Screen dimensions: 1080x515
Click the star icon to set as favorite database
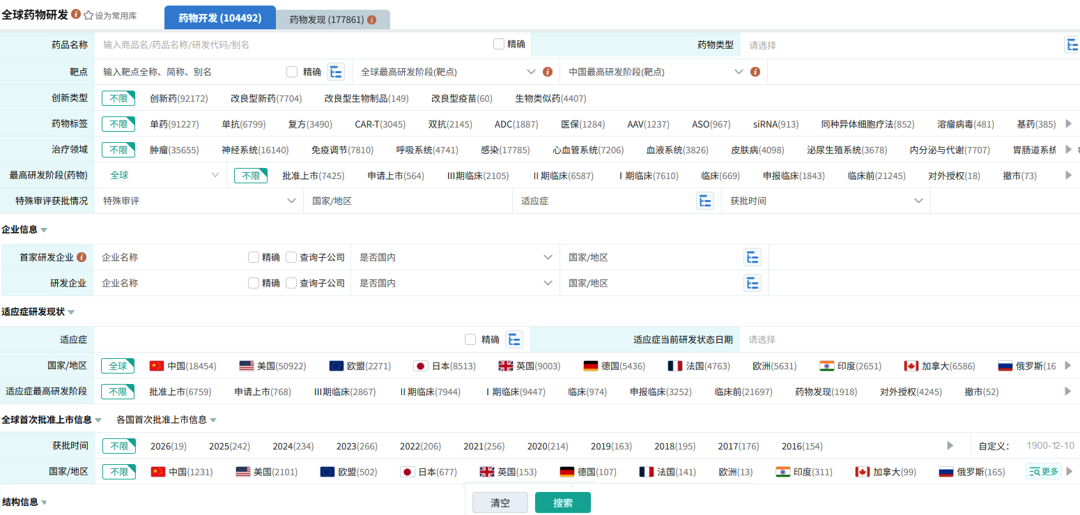pos(88,15)
